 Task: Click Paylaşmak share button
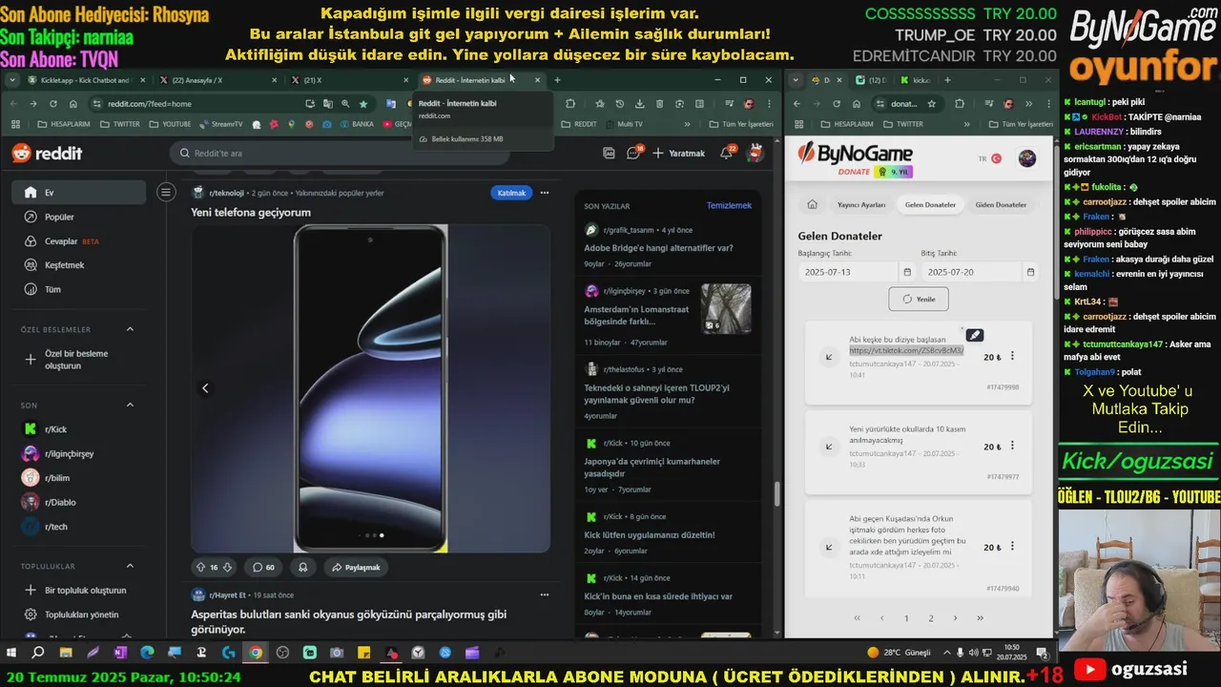tap(356, 567)
